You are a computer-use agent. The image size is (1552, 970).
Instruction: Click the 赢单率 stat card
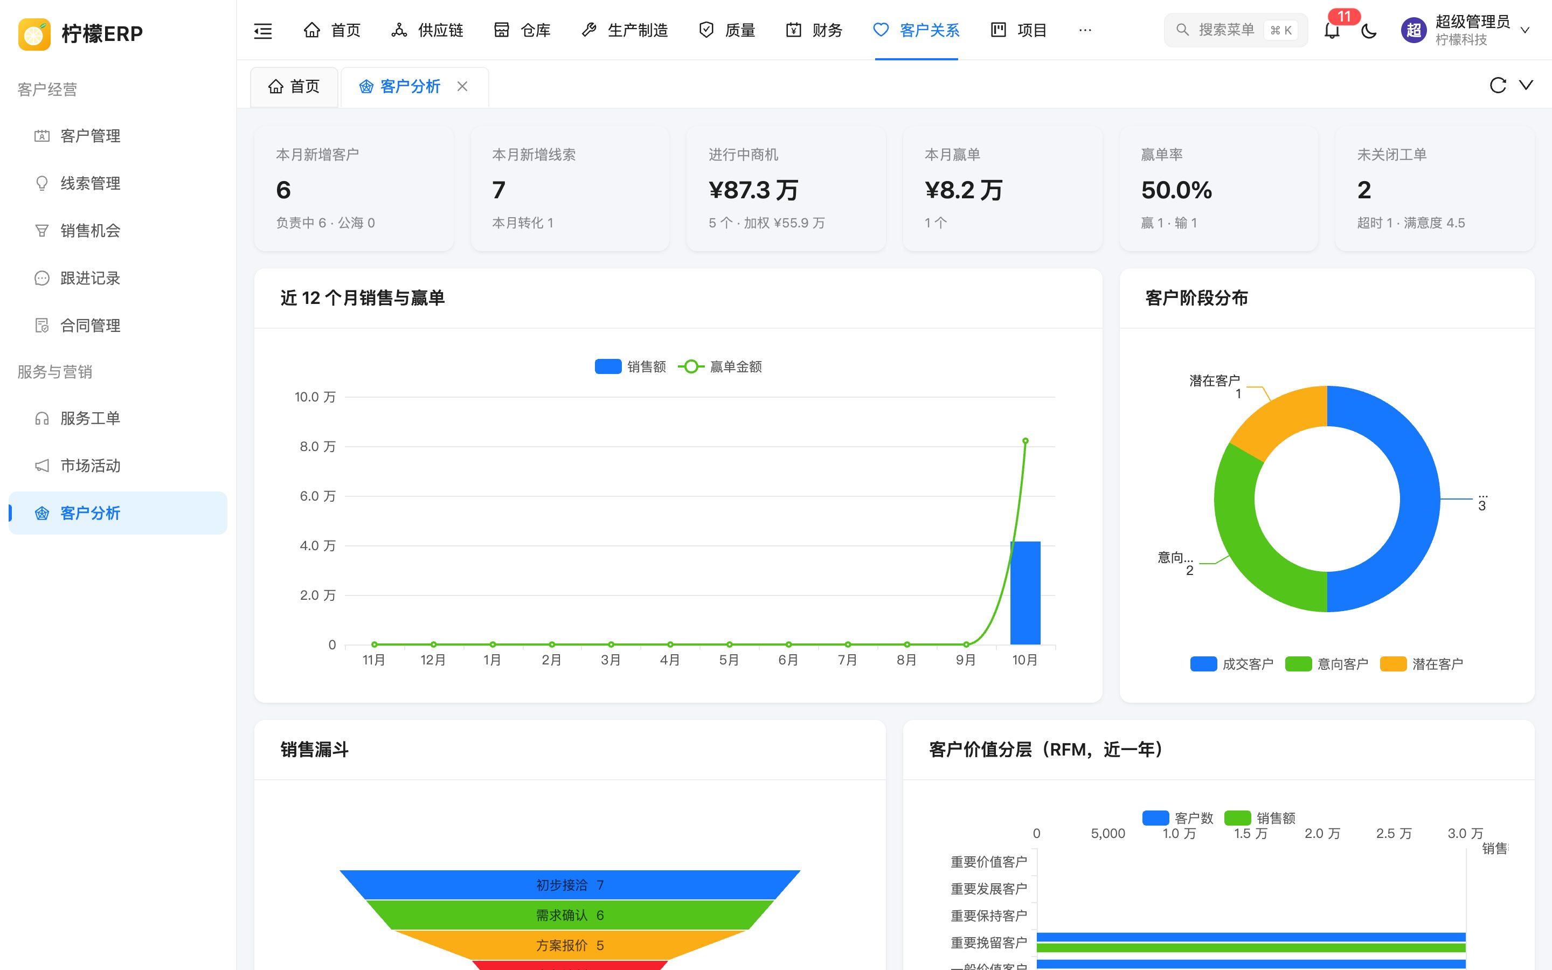coord(1218,189)
